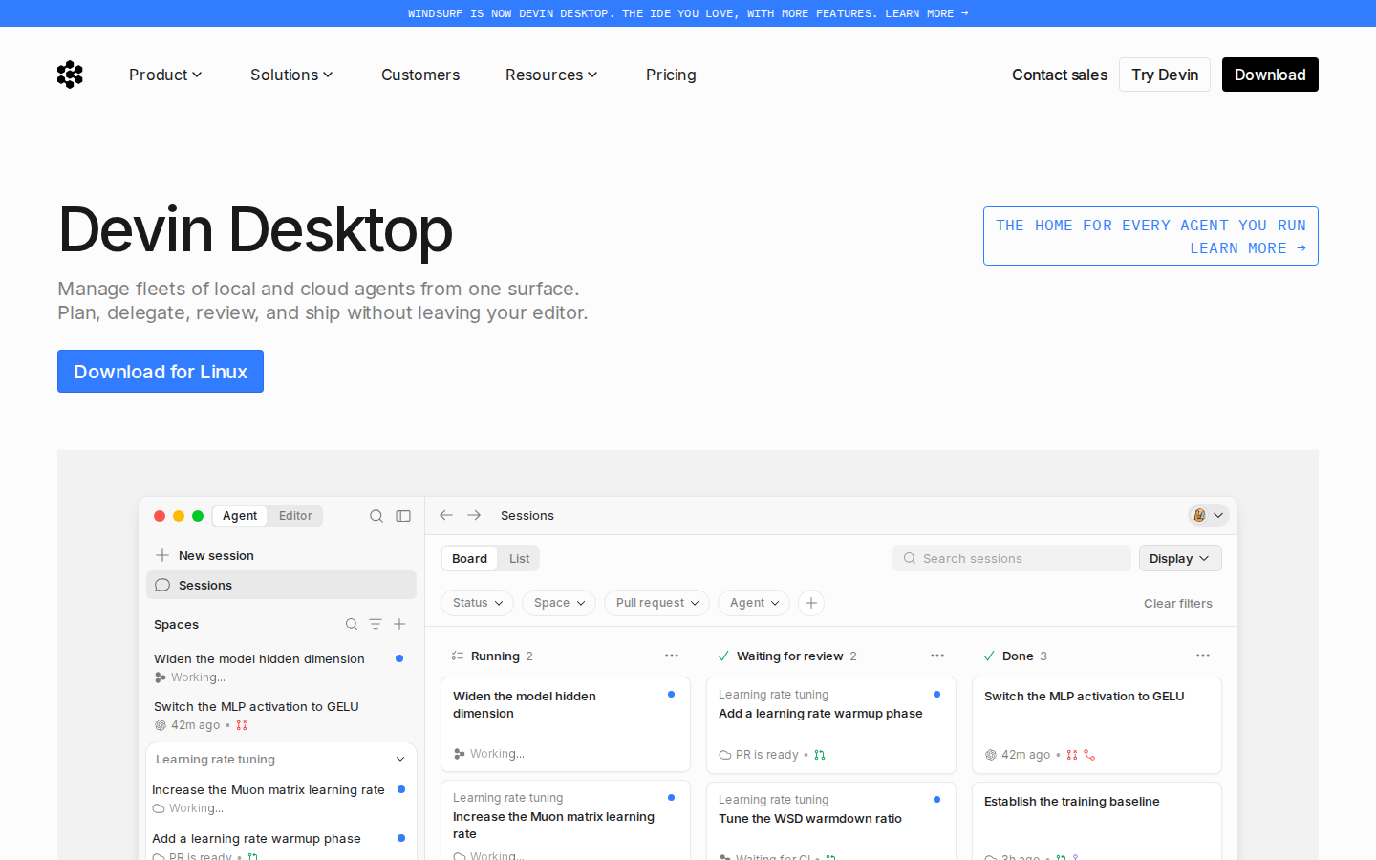Open the 'Tune the WSD warmdown ratio' card
This screenshot has height=860, width=1376.
click(x=831, y=822)
